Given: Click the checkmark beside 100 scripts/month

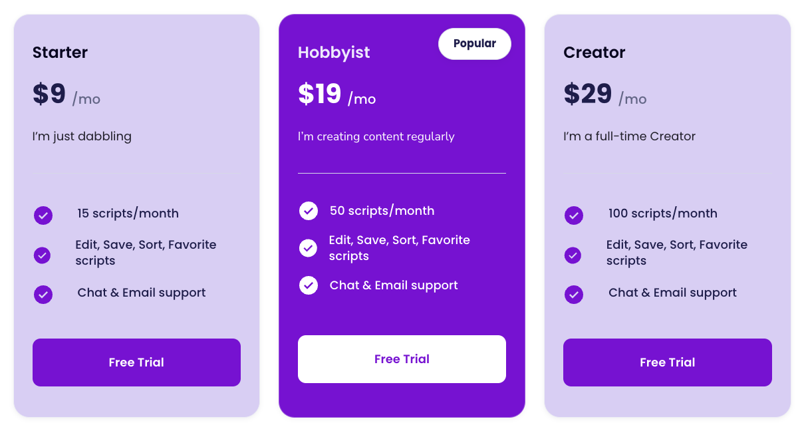Looking at the screenshot, I should (574, 215).
